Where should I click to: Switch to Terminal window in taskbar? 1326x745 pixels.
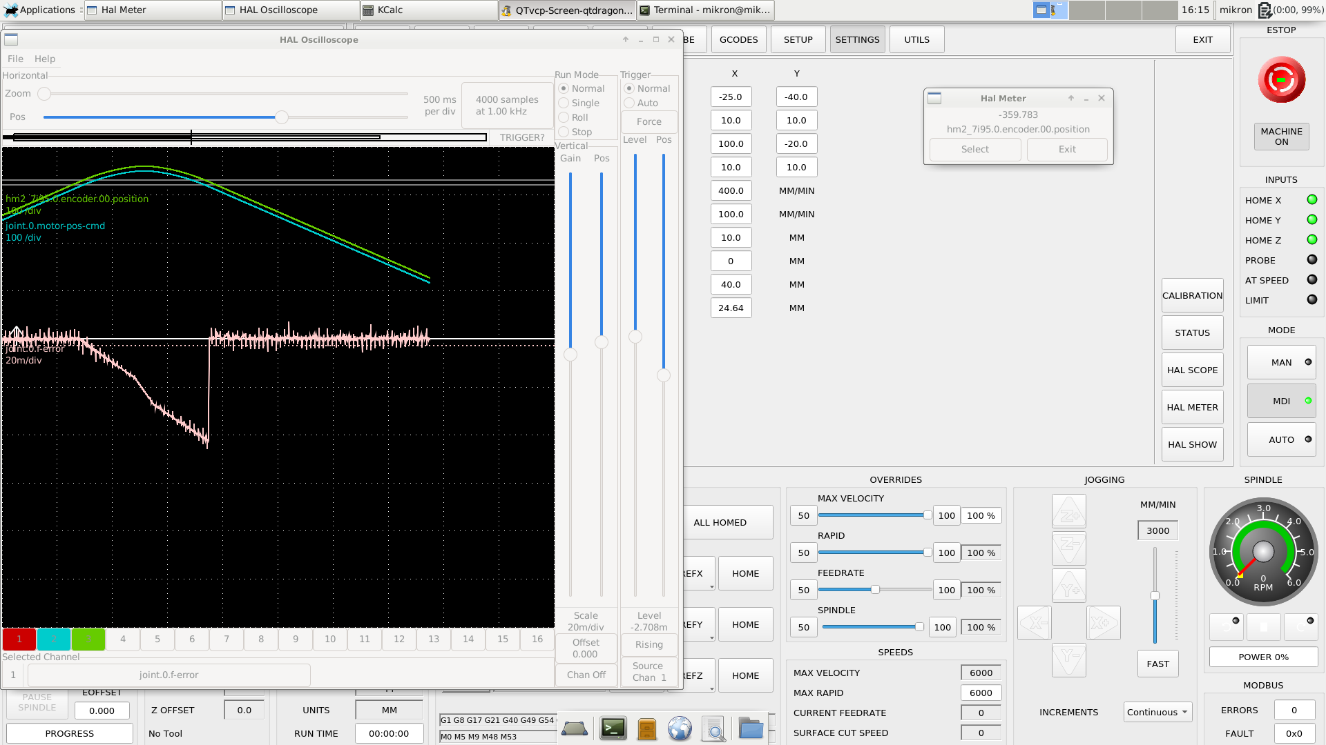705,10
